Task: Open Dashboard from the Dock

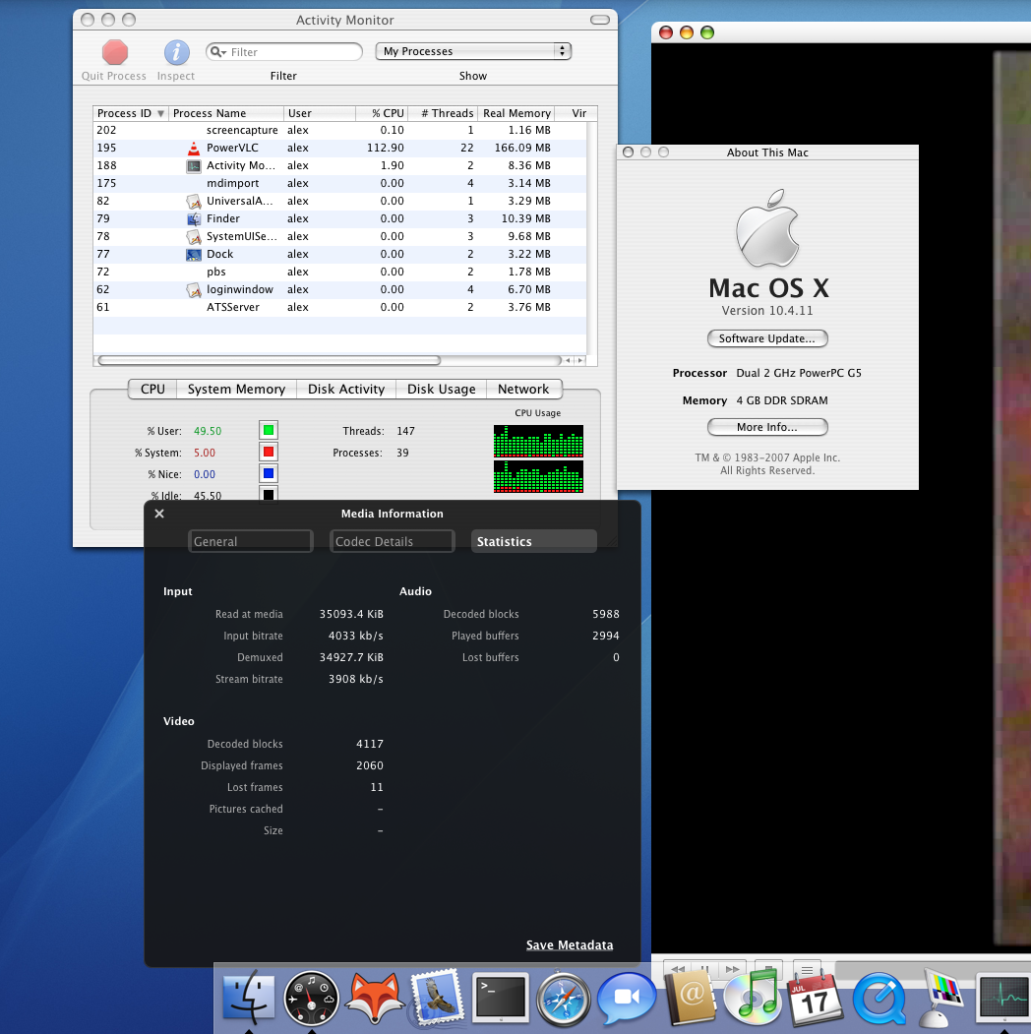Action: coord(311,998)
